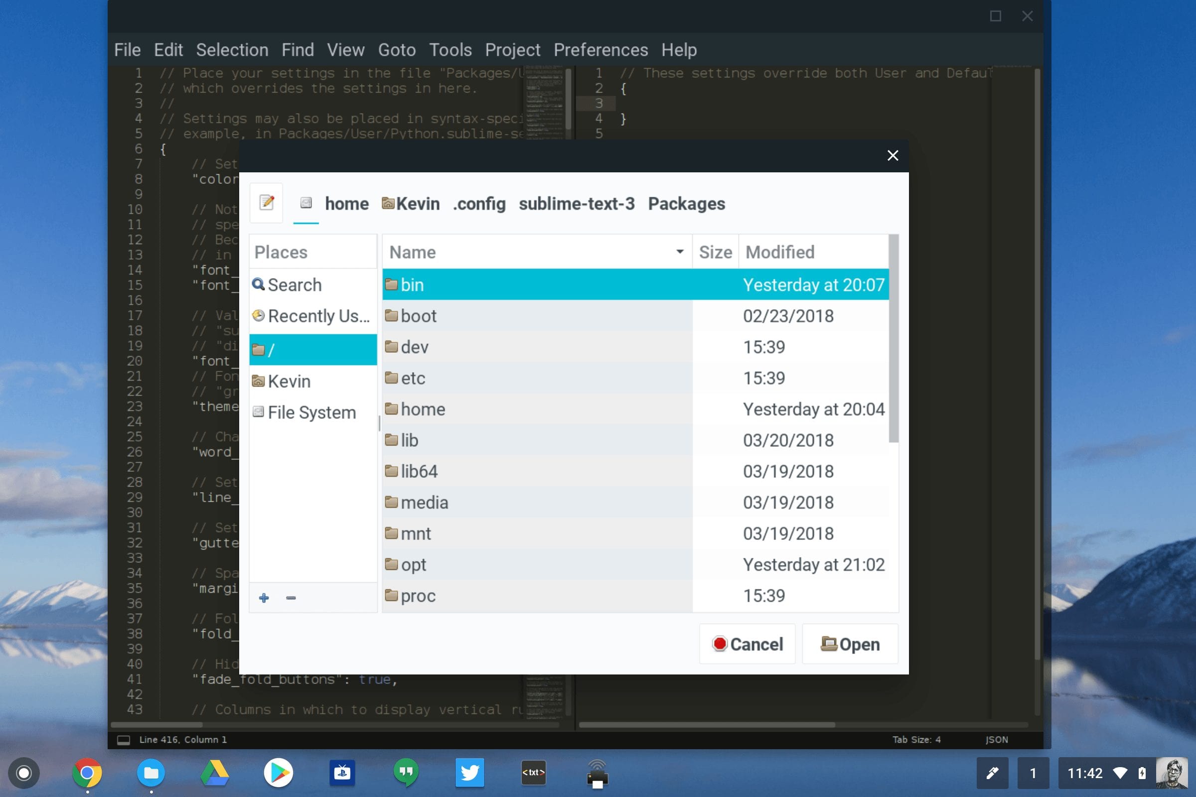Screen dimensions: 1196x797
Task: Add bookmark with the plus icon
Action: coord(264,598)
